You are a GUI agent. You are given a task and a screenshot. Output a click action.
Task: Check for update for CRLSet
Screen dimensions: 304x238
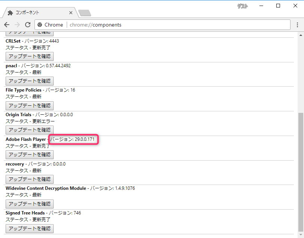[30, 56]
